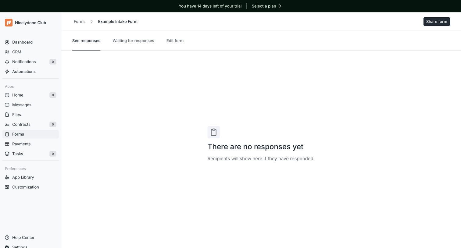Click the Tasks count badge

click(x=53, y=154)
